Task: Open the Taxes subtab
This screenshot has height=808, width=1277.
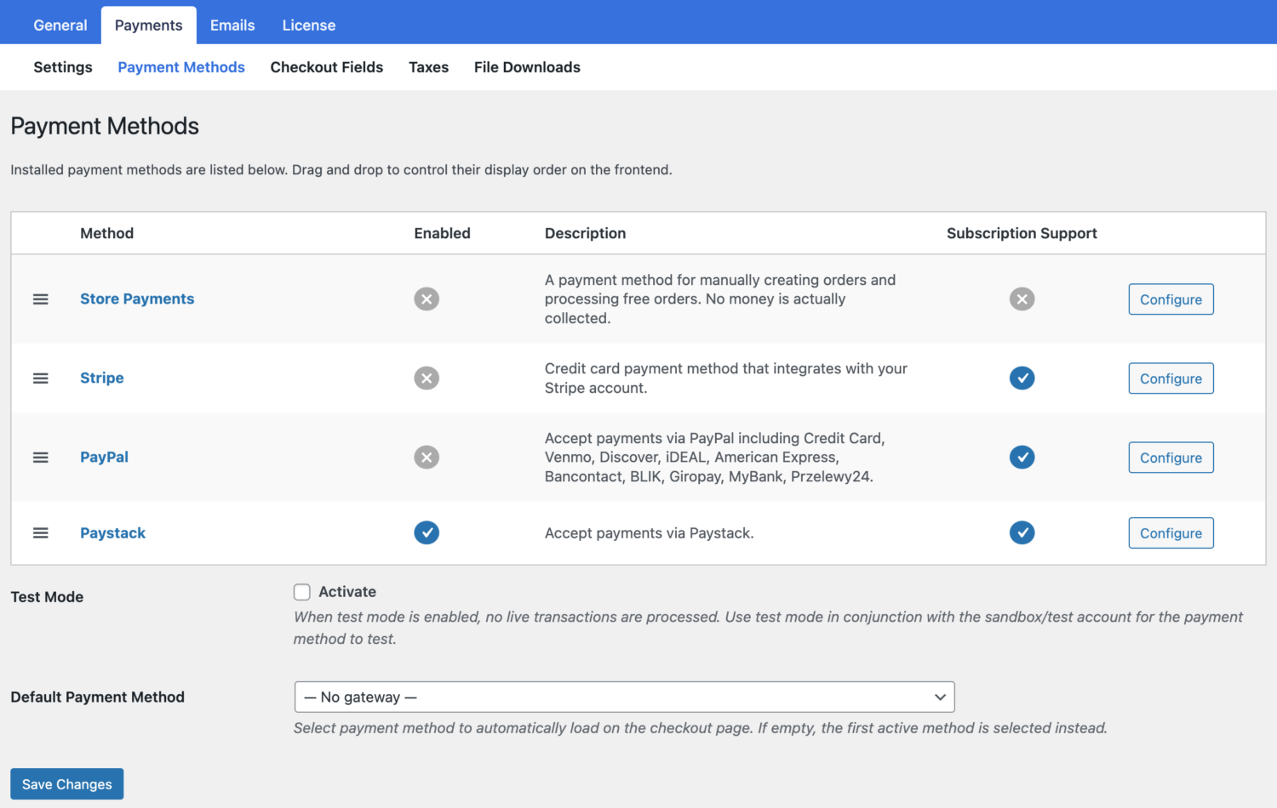Action: coord(428,67)
